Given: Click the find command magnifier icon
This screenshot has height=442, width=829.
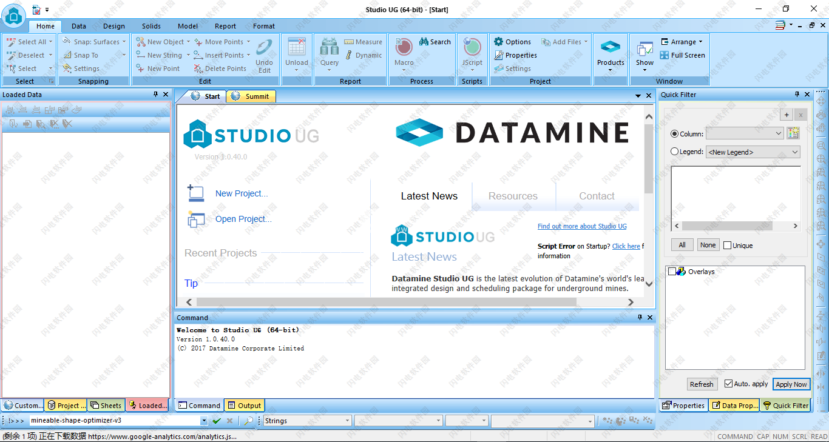Looking at the screenshot, I should pyautogui.click(x=249, y=421).
